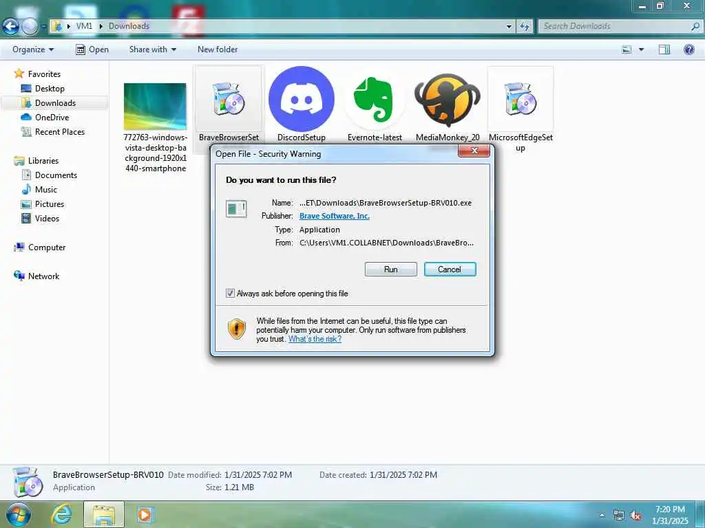Uncheck Always ask before opening this file
This screenshot has width=705, height=528.
click(230, 293)
